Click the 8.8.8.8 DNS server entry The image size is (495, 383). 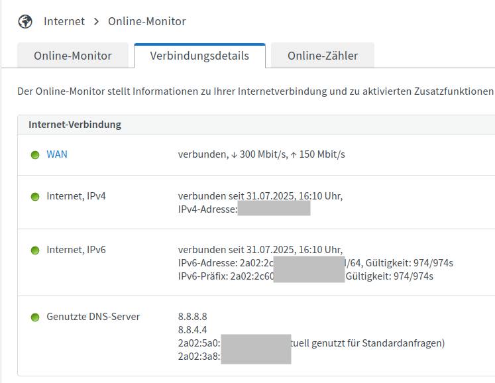[x=192, y=317]
